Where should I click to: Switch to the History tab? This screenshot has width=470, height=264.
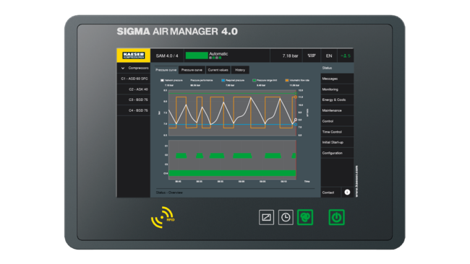(240, 70)
